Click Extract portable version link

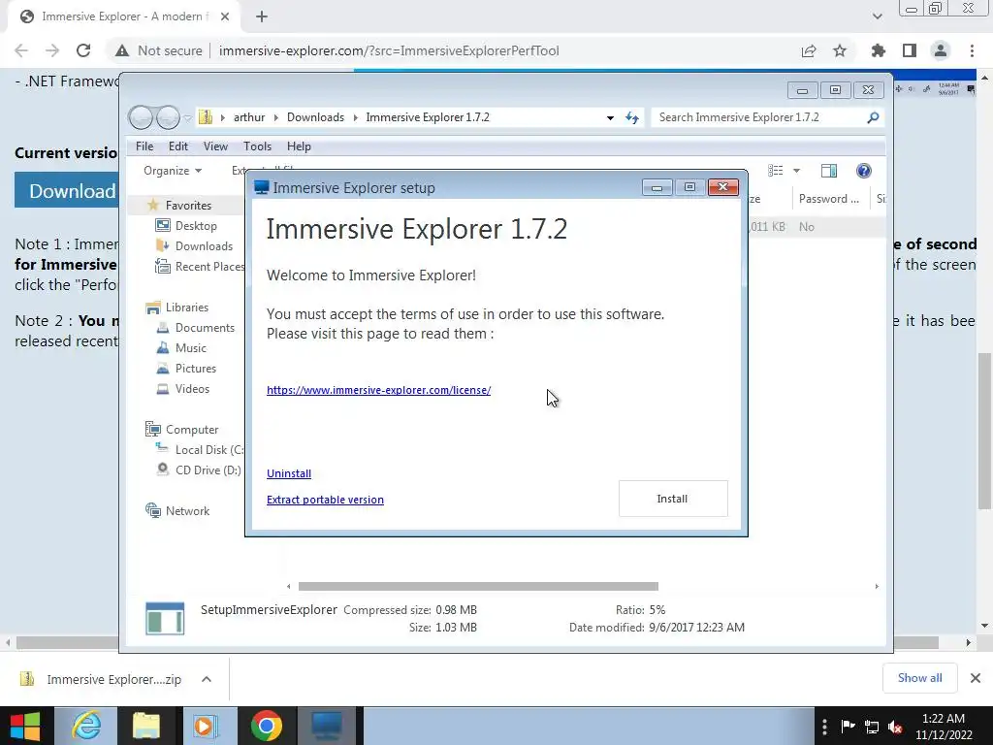point(325,500)
